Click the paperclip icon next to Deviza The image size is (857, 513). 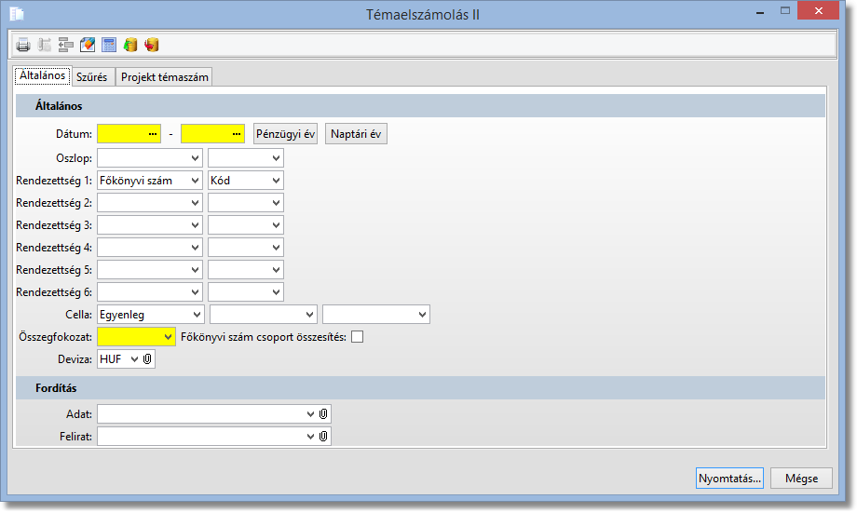(147, 359)
